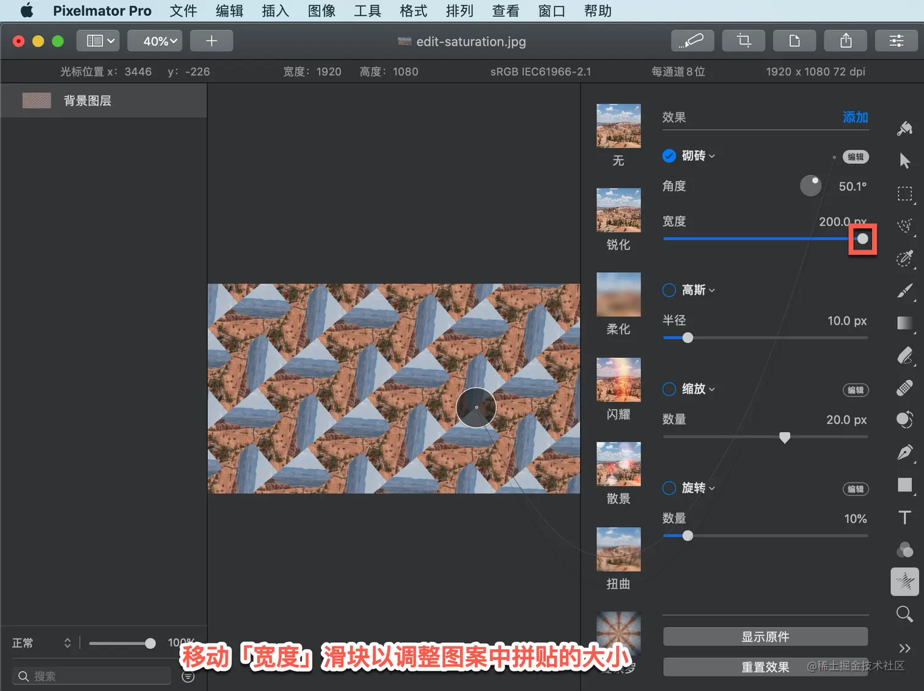Select the Eraser tool
The image size is (924, 691).
tap(904, 355)
